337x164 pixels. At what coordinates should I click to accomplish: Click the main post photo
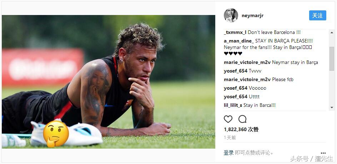click(x=108, y=82)
